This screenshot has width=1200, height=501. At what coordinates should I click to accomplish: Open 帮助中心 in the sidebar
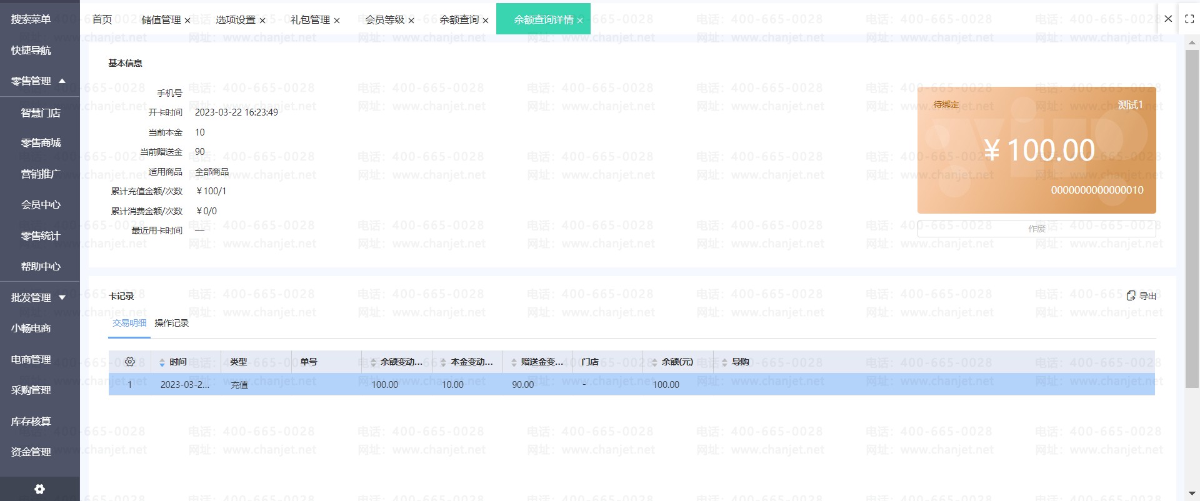coord(40,266)
